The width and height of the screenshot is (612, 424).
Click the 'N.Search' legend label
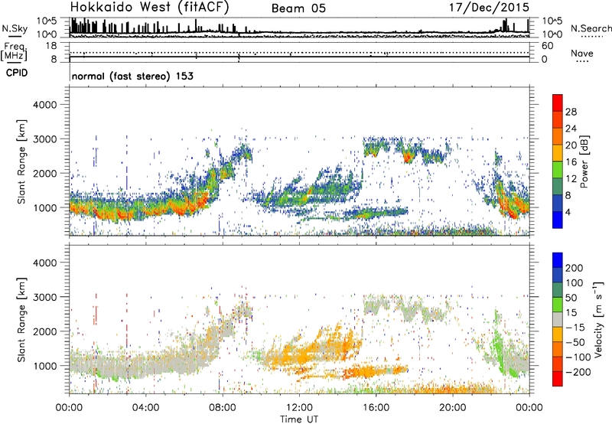pos(591,28)
